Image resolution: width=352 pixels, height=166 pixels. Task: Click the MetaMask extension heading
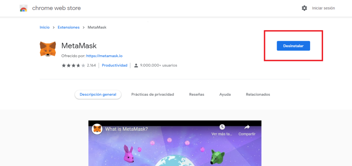[x=79, y=46]
